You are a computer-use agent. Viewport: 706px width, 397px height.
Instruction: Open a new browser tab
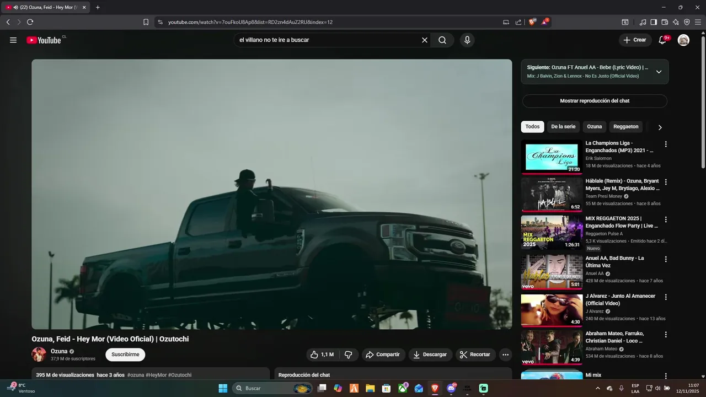tap(98, 7)
